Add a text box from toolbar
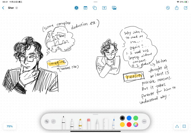This screenshot has height=133, width=191. tap(104, 8)
